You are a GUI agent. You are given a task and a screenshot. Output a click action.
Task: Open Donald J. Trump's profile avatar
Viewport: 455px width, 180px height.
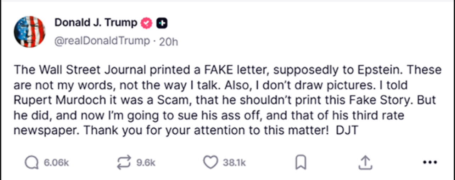click(x=29, y=32)
